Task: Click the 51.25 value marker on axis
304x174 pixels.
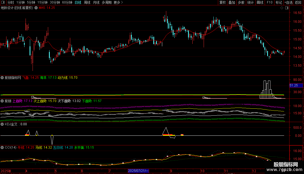Action: pyautogui.click(x=296, y=85)
